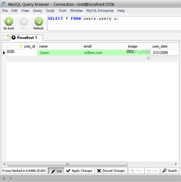Click Apply Changes button
The image size is (181, 182).
(x=79, y=171)
